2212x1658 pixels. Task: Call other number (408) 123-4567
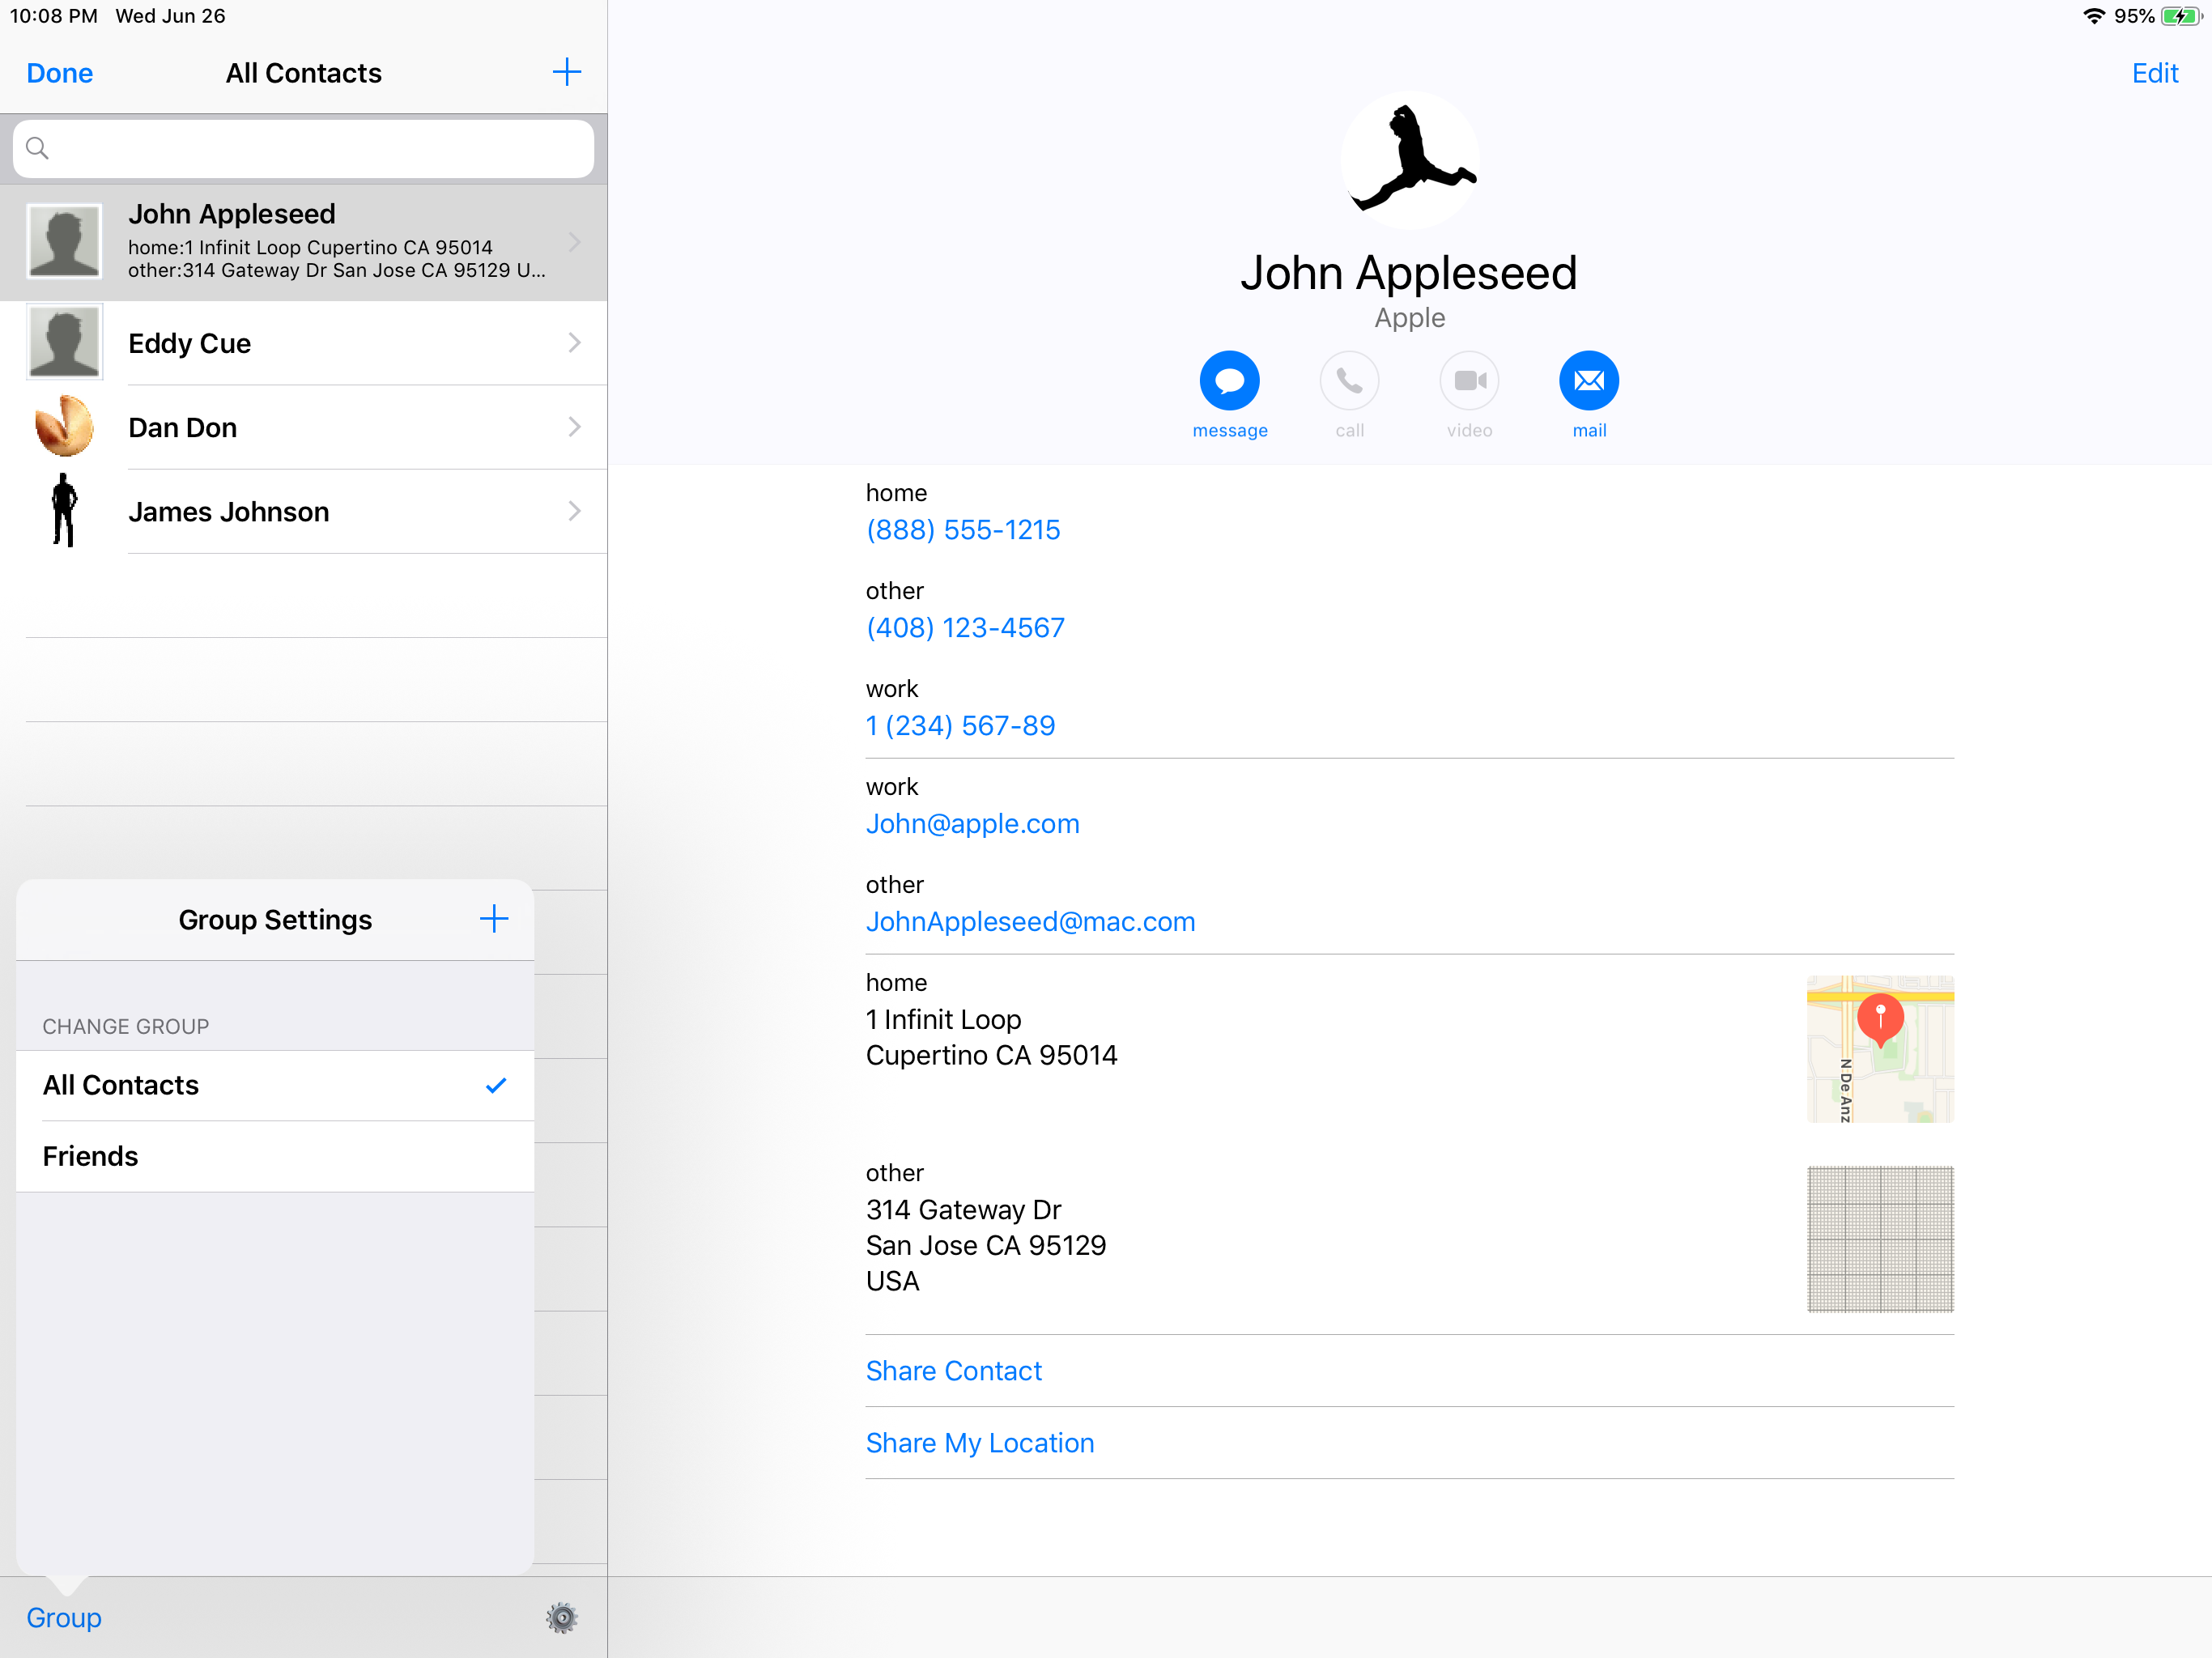click(x=966, y=628)
